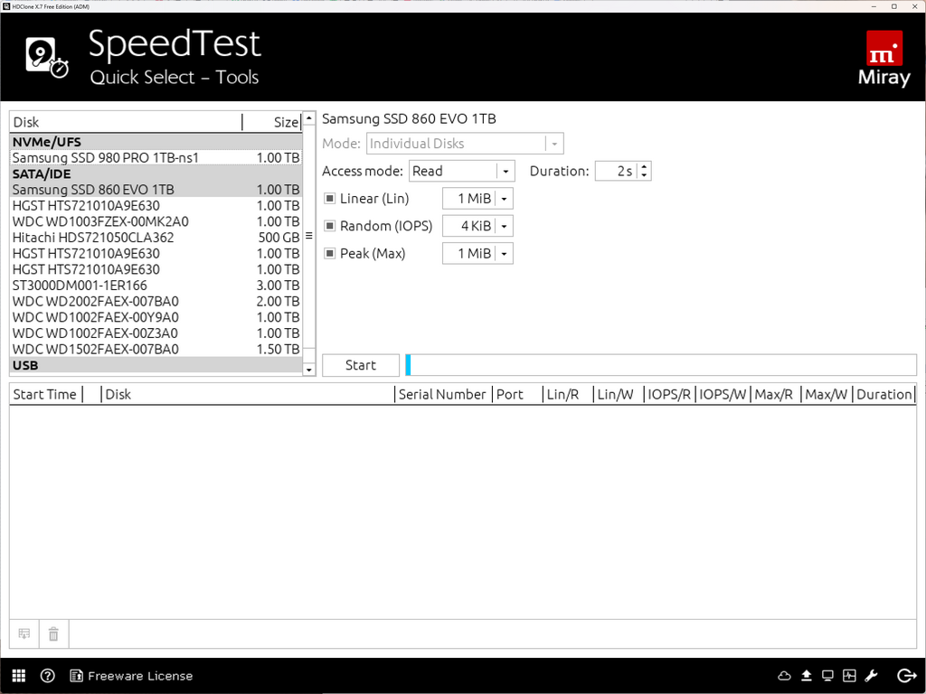Toggle the Peak (Max) checkbox
The image size is (926, 694).
click(329, 254)
